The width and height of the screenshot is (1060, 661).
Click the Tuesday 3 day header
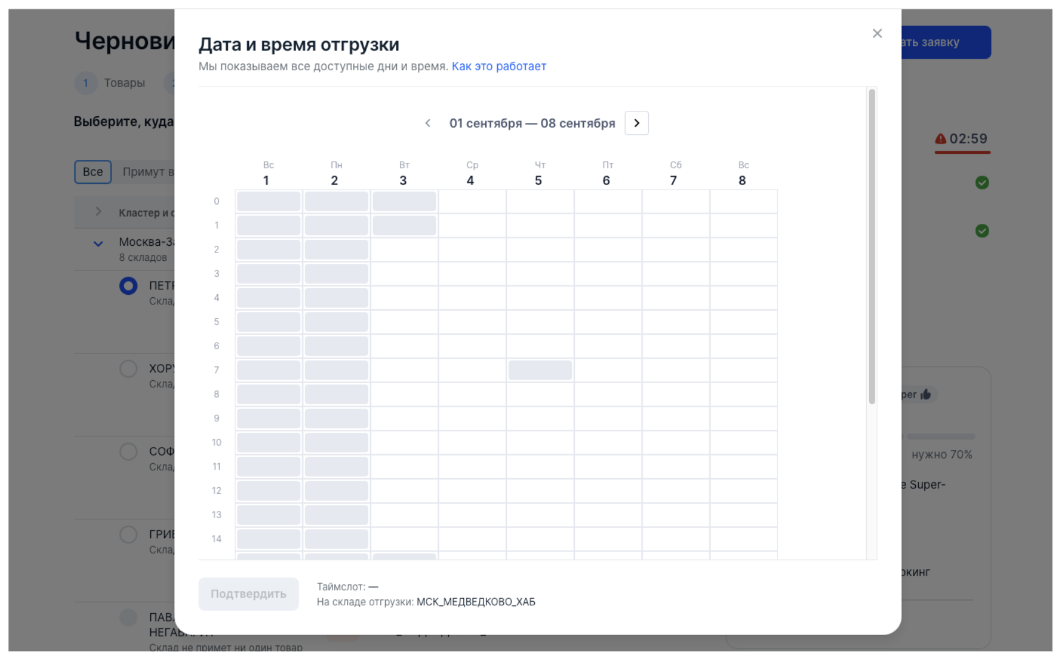[403, 174]
